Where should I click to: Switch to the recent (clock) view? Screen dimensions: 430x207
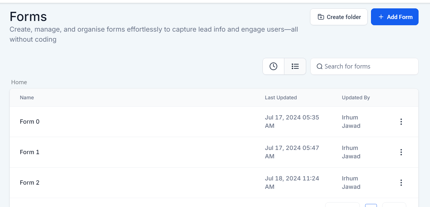[x=273, y=66]
